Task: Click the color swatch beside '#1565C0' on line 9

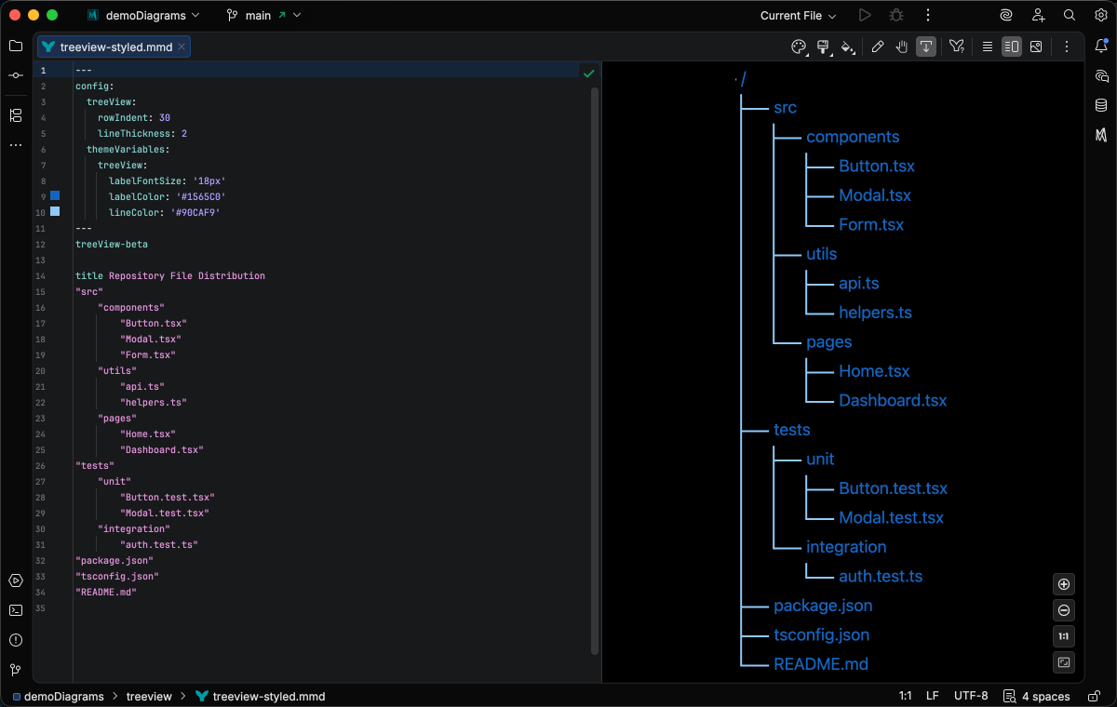Action: click(55, 195)
